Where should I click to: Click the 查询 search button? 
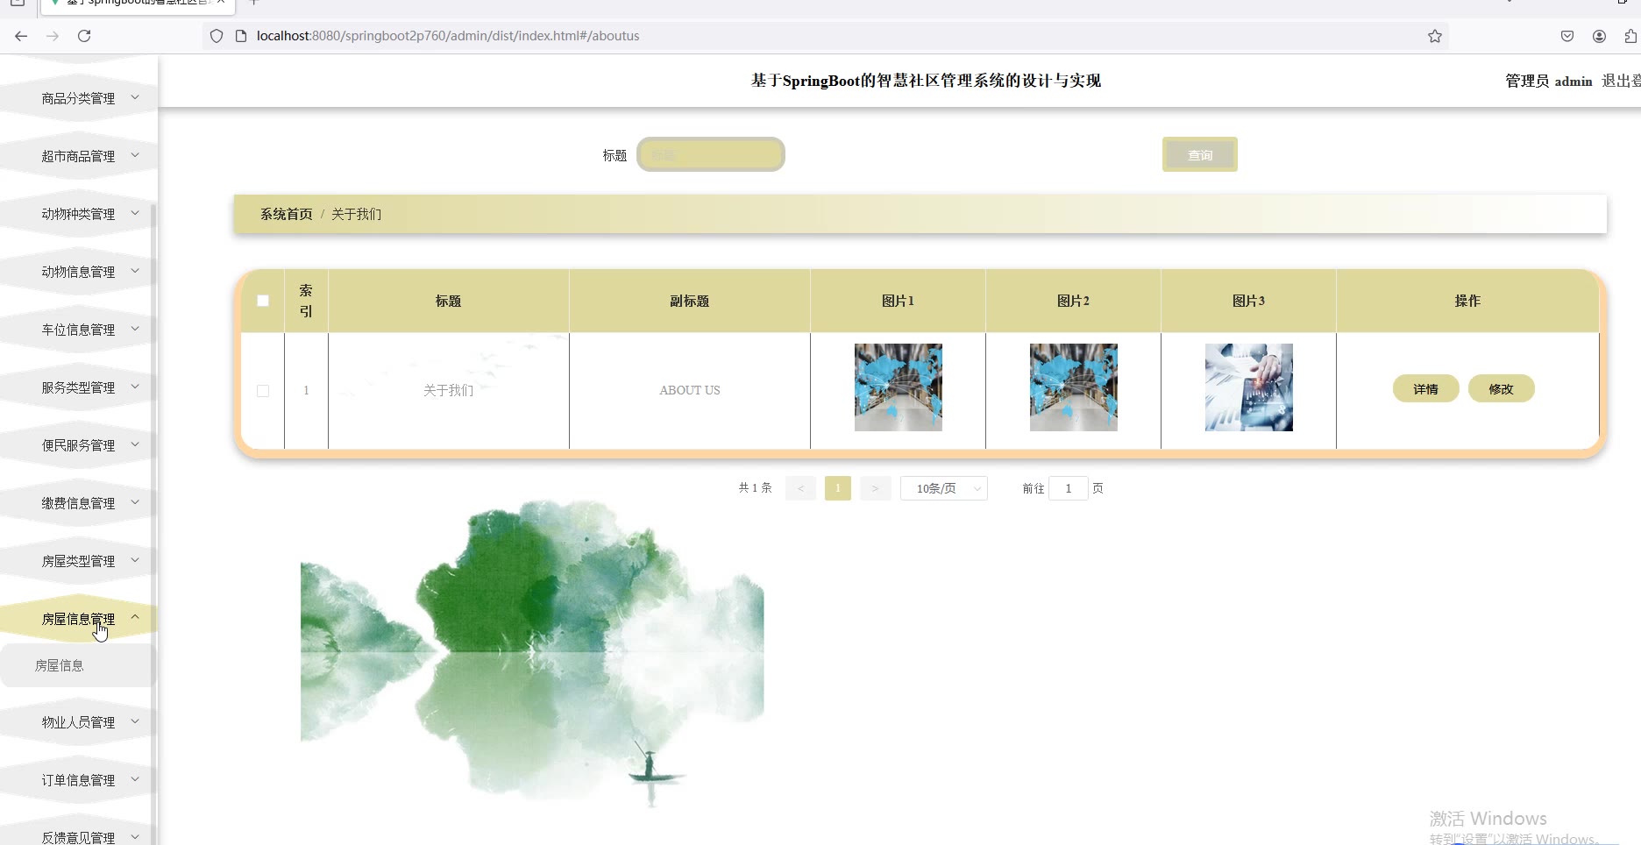pyautogui.click(x=1200, y=155)
